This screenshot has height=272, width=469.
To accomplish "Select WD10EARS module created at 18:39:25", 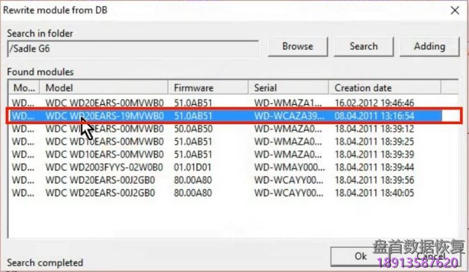I will [x=104, y=141].
